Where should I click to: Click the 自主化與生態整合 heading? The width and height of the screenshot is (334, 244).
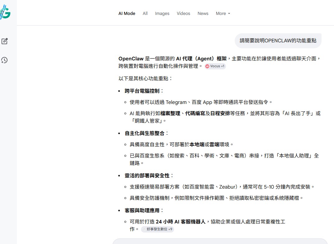[x=145, y=133]
